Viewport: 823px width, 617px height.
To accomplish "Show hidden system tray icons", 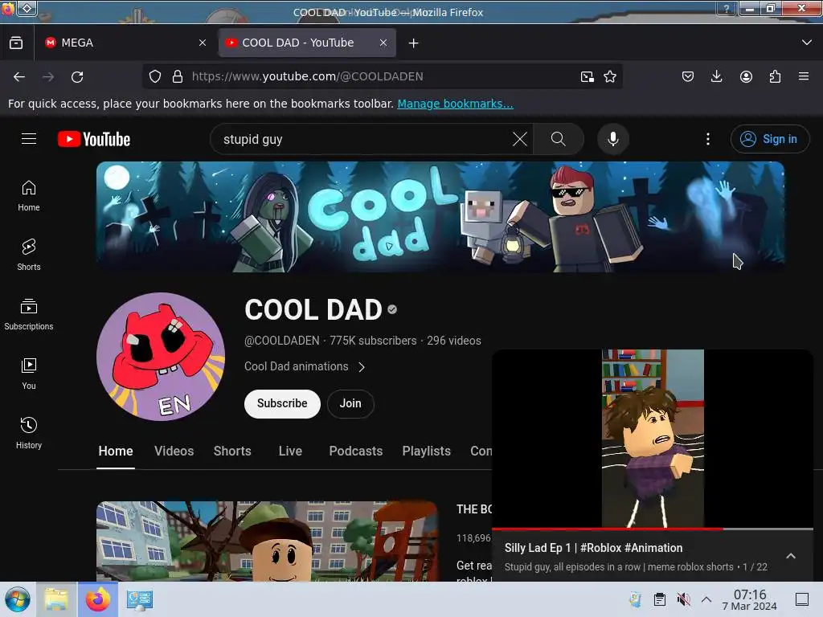I will 706,599.
